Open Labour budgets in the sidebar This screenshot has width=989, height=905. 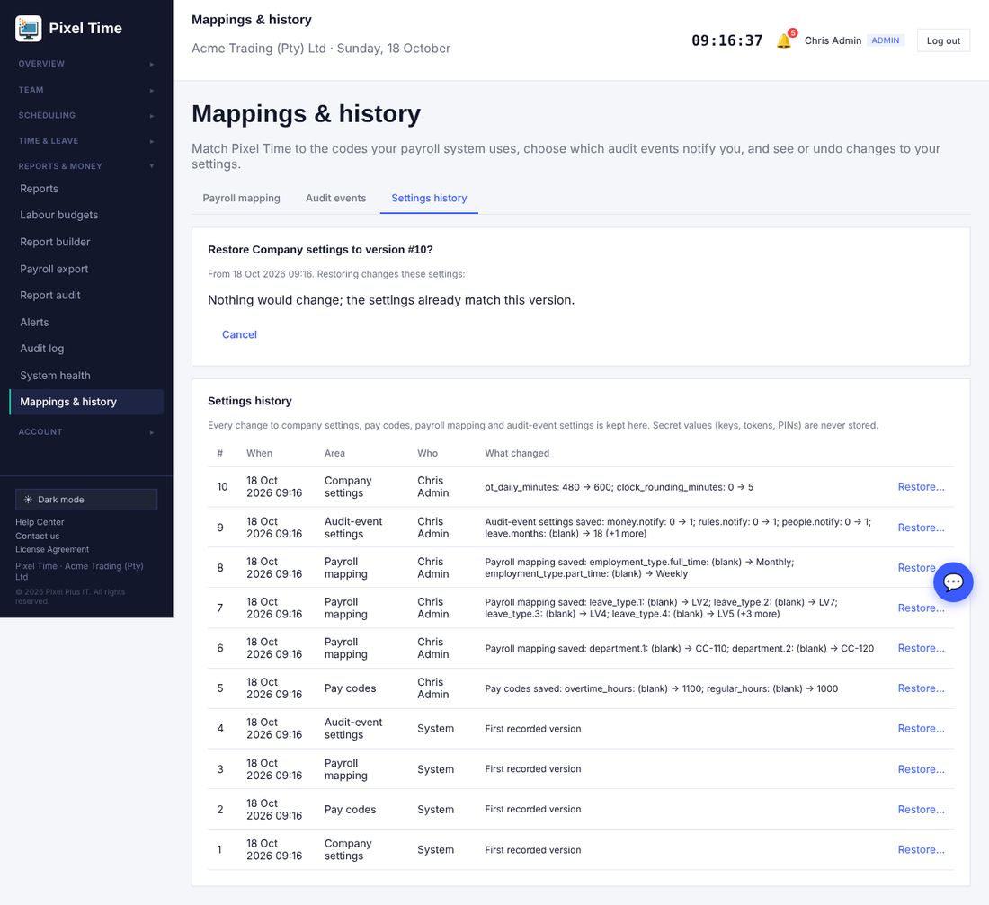(86, 215)
